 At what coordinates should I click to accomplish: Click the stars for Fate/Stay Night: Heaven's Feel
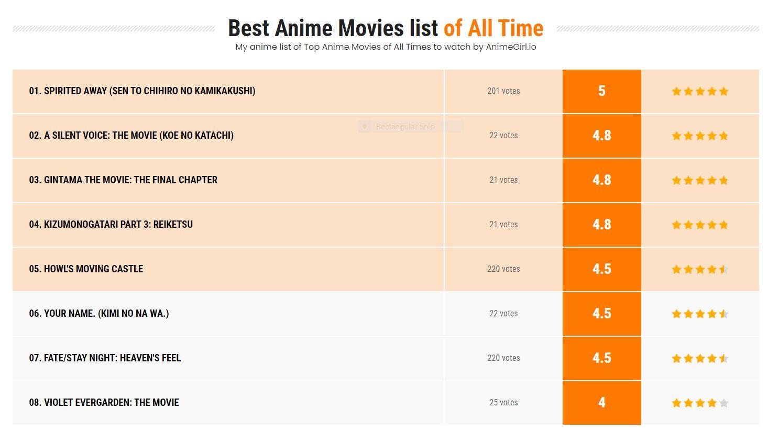[x=700, y=358]
